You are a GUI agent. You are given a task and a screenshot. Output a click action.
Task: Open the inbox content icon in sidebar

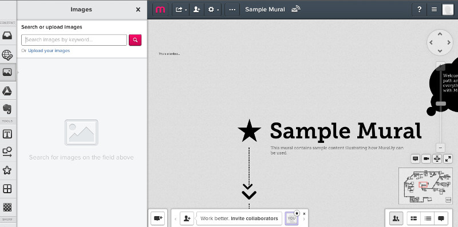click(x=7, y=35)
